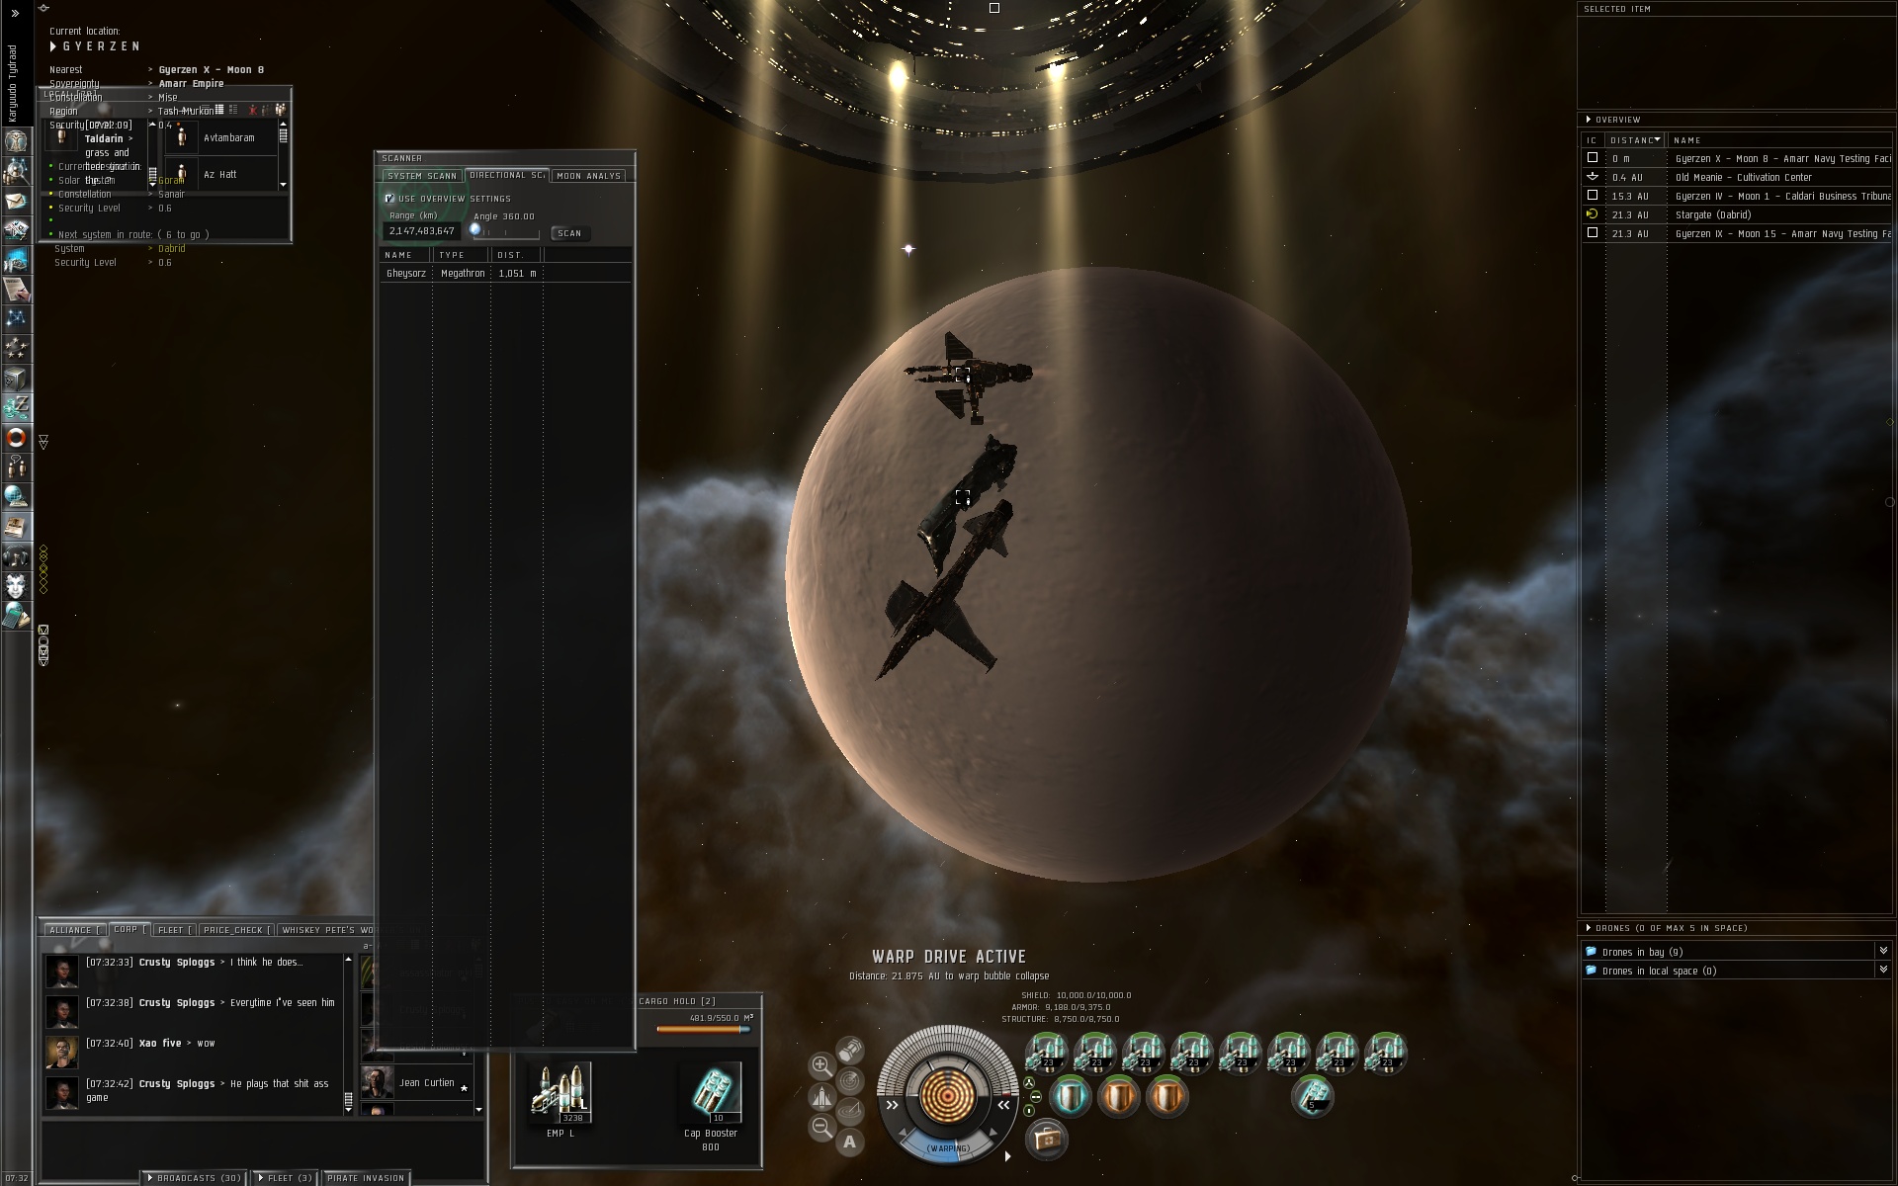Open BROADCASTS (30) below the chat window

(195, 1178)
